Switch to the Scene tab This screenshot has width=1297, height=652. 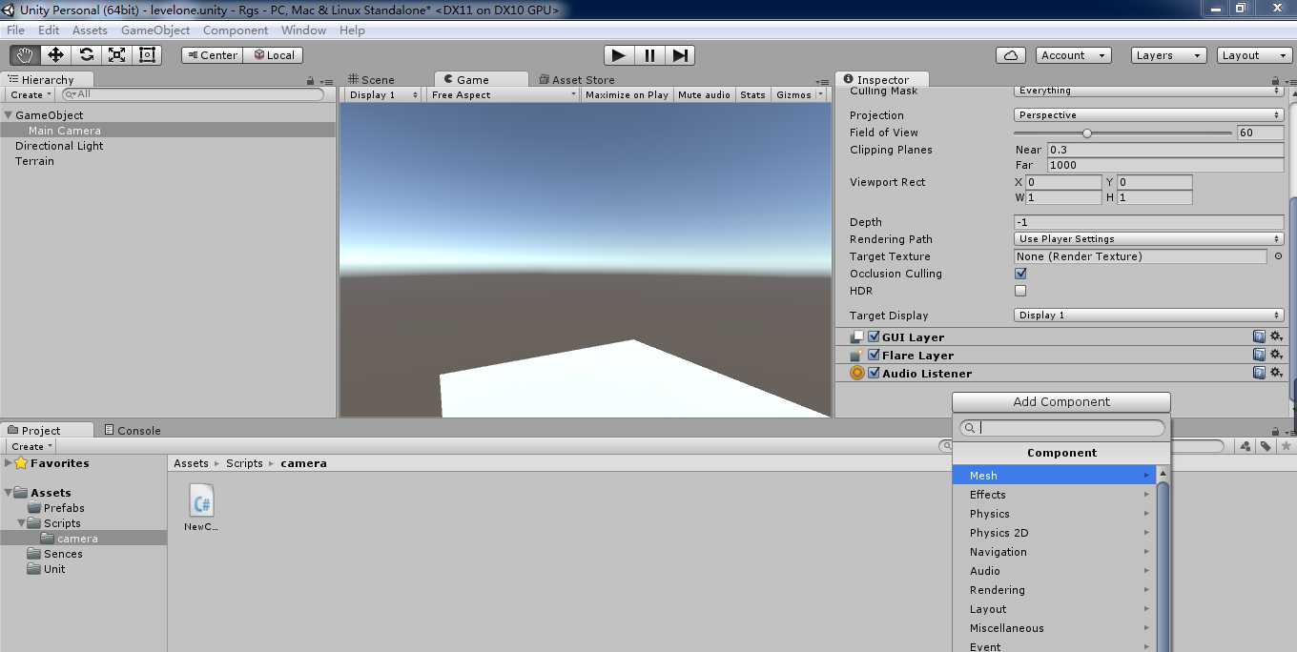click(x=371, y=80)
